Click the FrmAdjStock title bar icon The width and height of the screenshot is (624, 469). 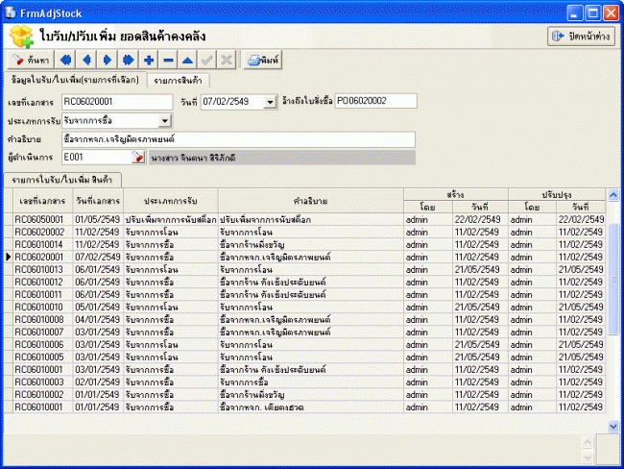(10, 12)
